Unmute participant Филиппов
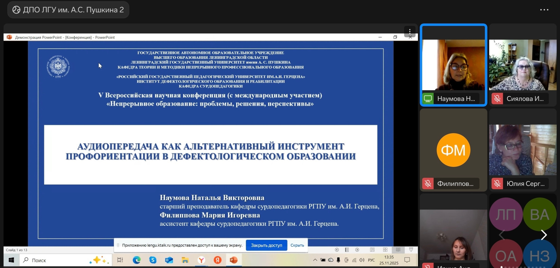 click(428, 184)
